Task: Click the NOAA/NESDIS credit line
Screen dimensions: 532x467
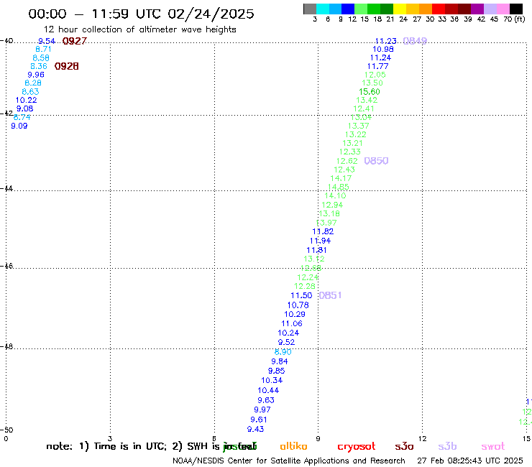Action: pos(289,461)
